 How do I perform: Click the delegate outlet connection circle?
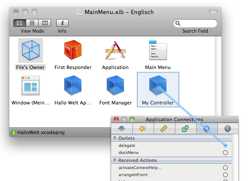pyautogui.click(x=225, y=146)
